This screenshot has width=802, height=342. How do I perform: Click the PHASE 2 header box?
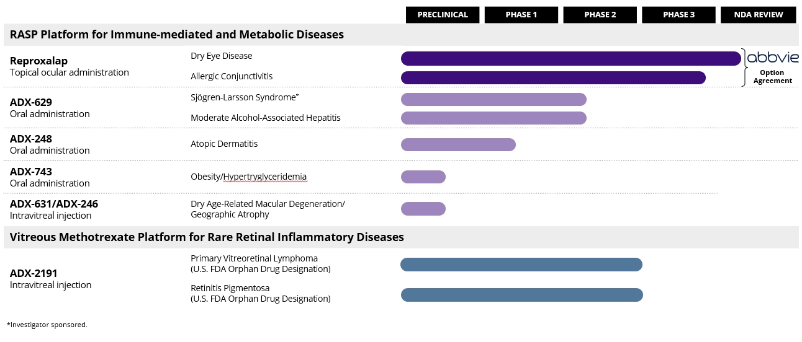pos(600,15)
